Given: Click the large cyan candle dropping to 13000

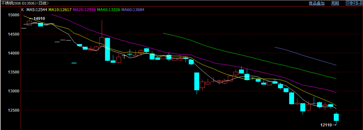Looking at the screenshot, I should coord(197,81).
